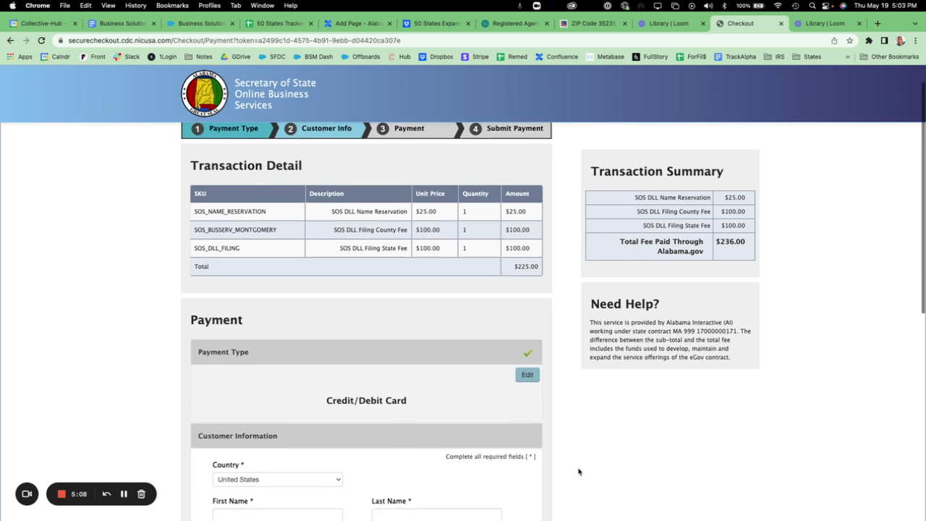Expand the Notes bookmark folder
Screen dimensions: 926x521
tap(199, 56)
